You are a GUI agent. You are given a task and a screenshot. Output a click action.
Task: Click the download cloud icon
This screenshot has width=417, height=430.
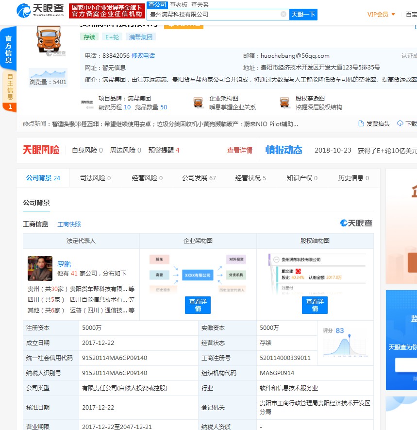(400, 124)
